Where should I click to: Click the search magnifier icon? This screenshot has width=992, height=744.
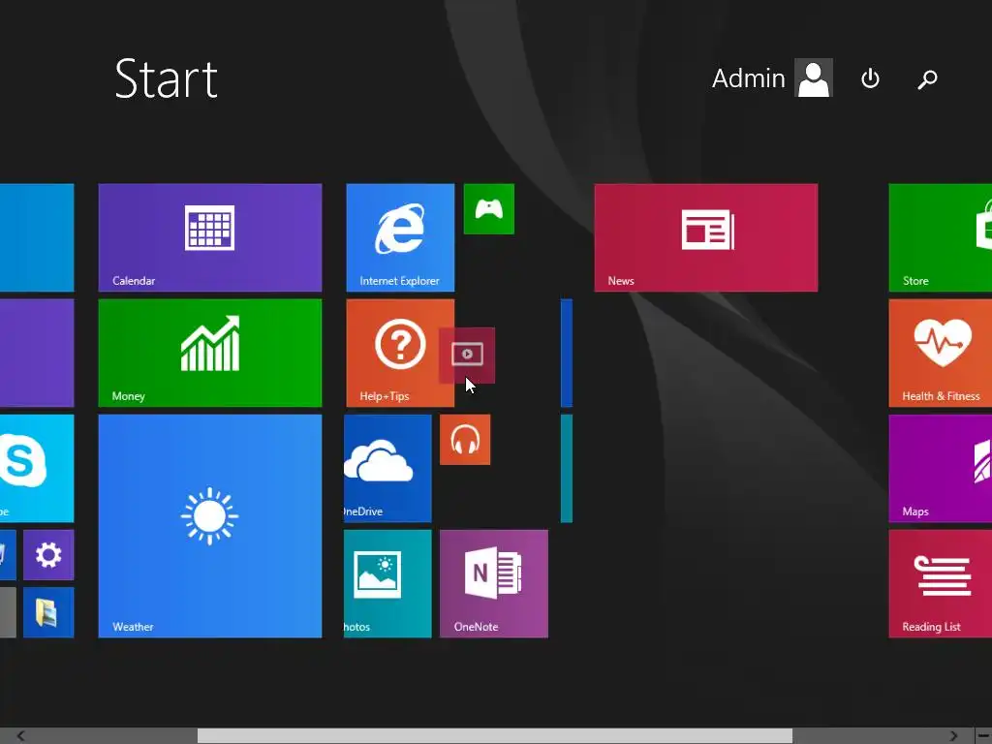[927, 79]
